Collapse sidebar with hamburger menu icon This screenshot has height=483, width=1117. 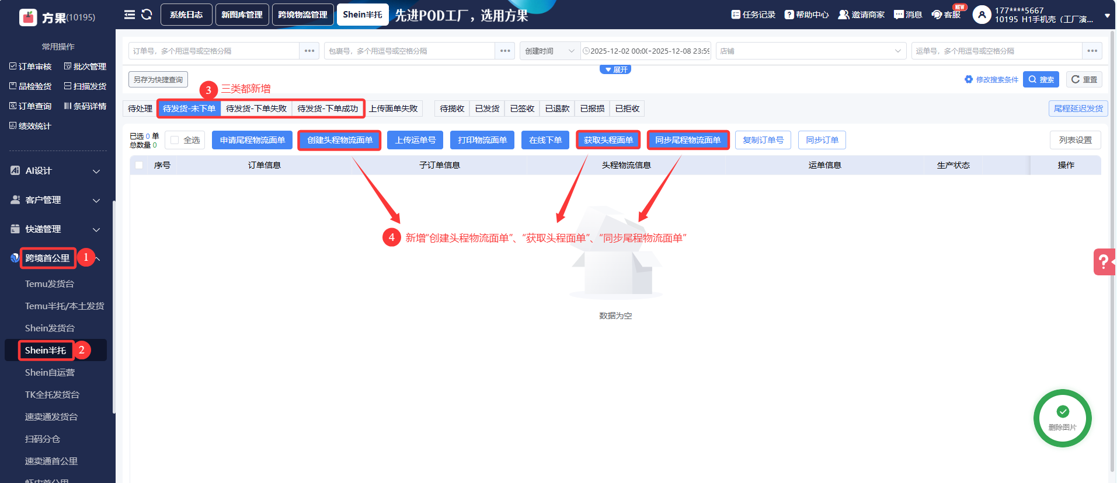(x=130, y=15)
